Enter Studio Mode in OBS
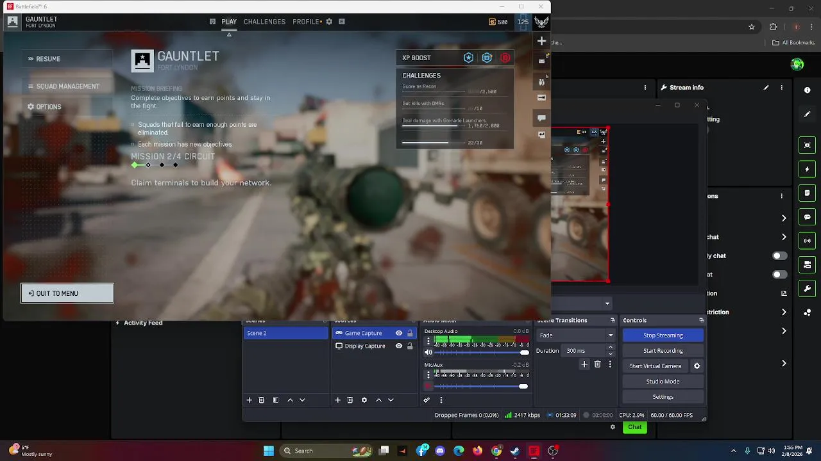 click(x=663, y=382)
